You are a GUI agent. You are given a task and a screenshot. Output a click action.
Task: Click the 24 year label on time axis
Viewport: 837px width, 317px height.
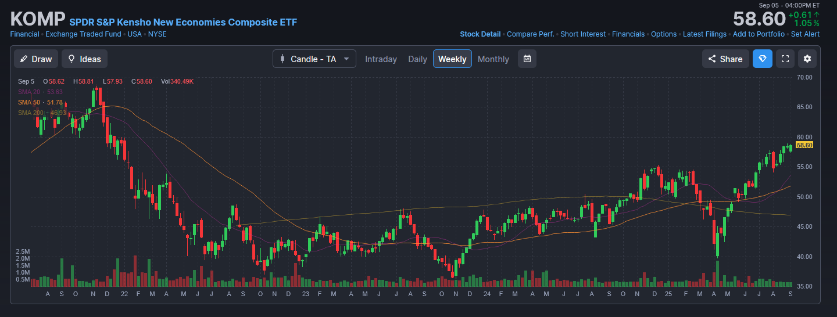click(487, 294)
